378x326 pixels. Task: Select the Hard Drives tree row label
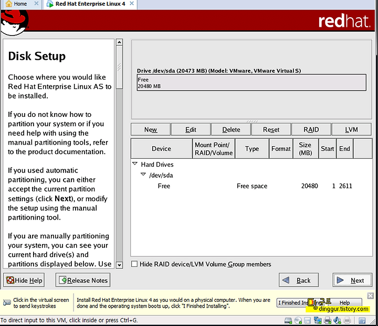coord(157,165)
